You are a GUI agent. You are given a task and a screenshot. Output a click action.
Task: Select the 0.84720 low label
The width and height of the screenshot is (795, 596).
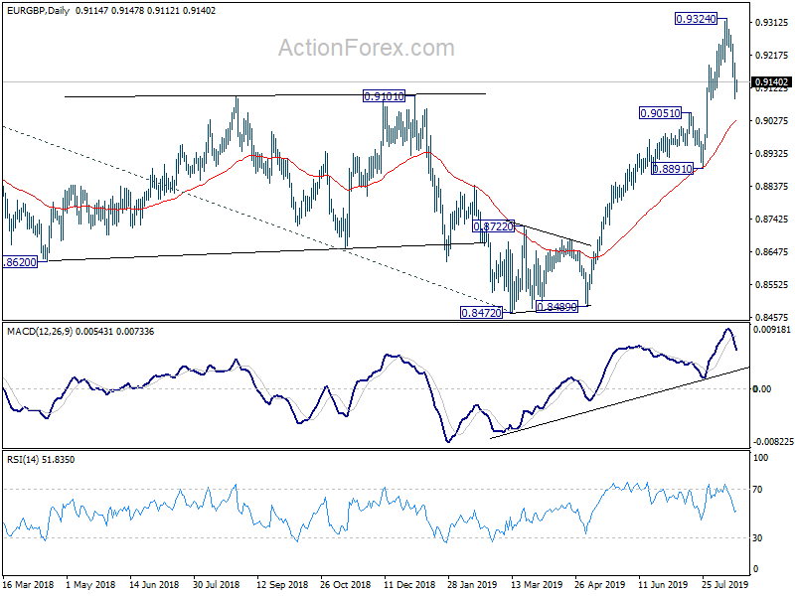[481, 313]
